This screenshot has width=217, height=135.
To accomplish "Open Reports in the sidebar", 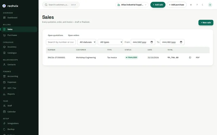I will coord(19,94).
